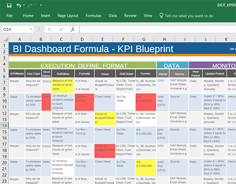
Task: Switch to the Formulas ribbon tab
Action: [93, 16]
